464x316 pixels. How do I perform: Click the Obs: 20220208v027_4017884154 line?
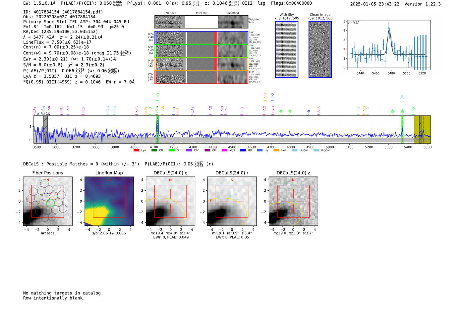click(x=59, y=17)
